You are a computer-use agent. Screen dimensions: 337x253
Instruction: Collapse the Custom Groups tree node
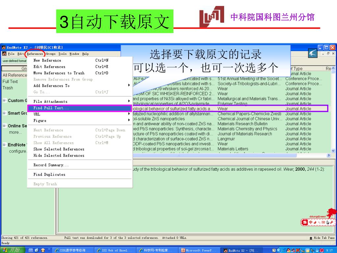point(4,100)
